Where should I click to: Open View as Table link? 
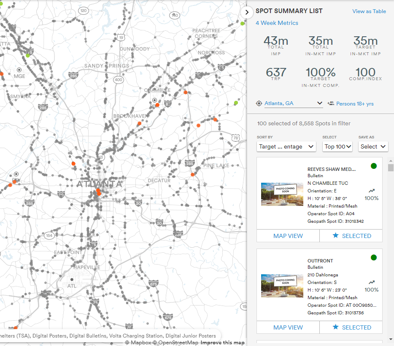[369, 11]
